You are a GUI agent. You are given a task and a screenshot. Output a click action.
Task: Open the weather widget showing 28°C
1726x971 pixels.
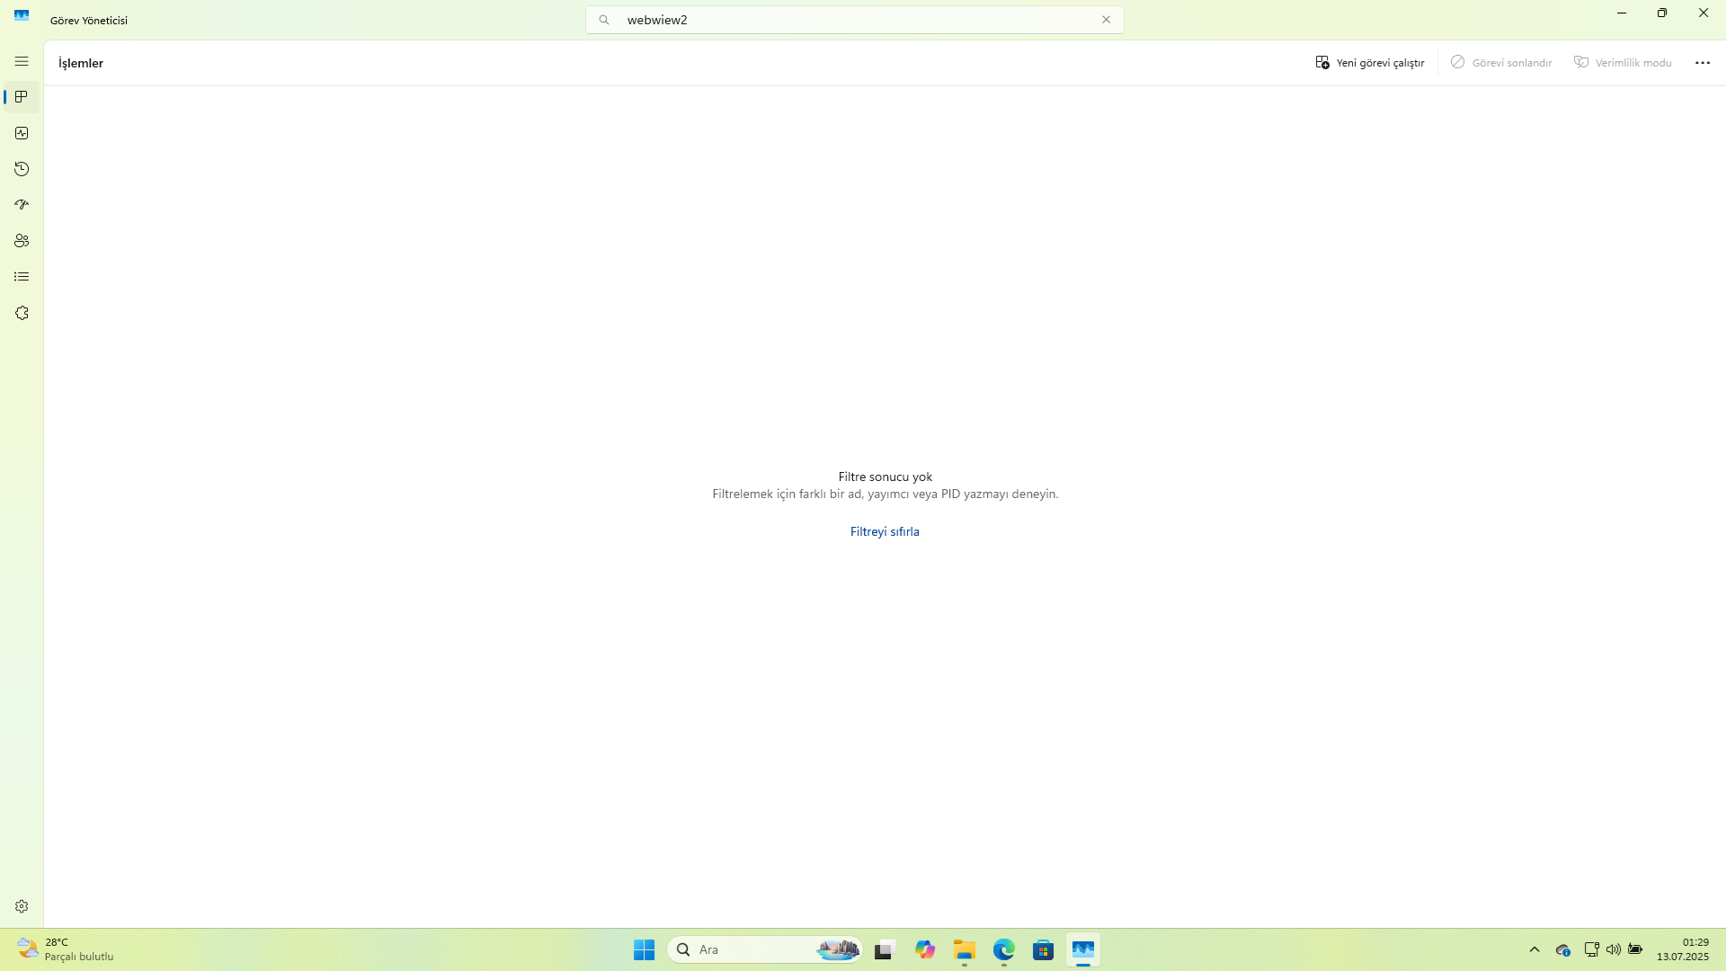(65, 949)
